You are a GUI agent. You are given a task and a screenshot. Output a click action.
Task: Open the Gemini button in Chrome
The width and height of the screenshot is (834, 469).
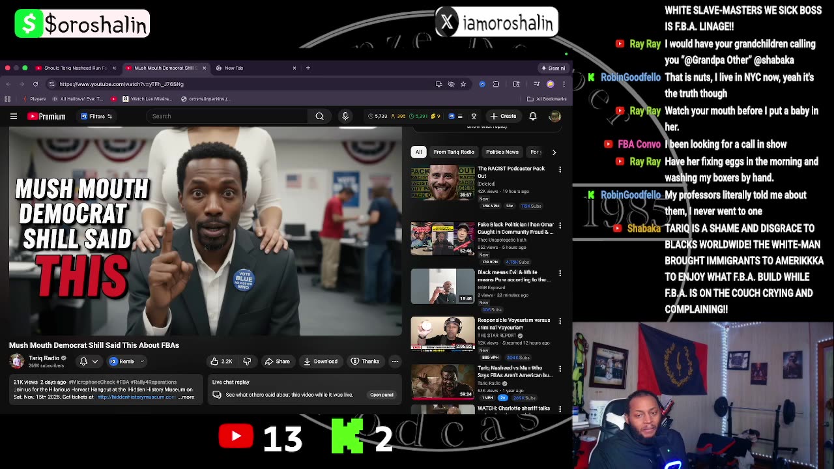553,68
